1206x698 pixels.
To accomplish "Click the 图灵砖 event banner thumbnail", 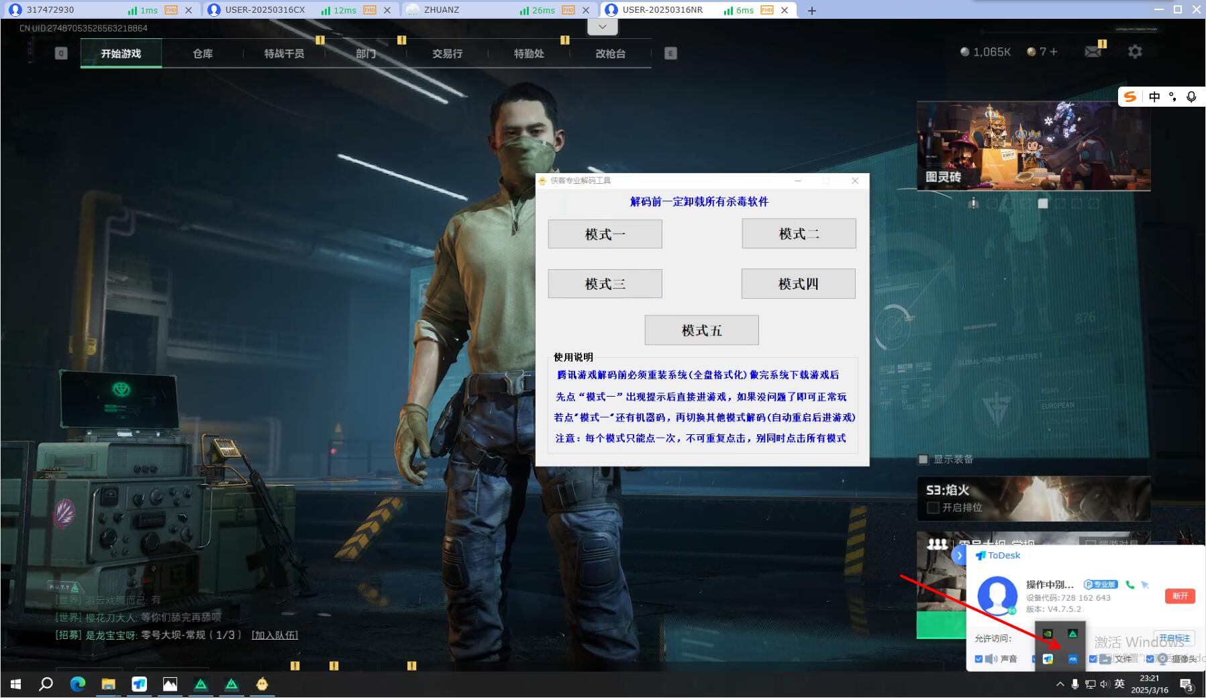I will click(x=1034, y=146).
